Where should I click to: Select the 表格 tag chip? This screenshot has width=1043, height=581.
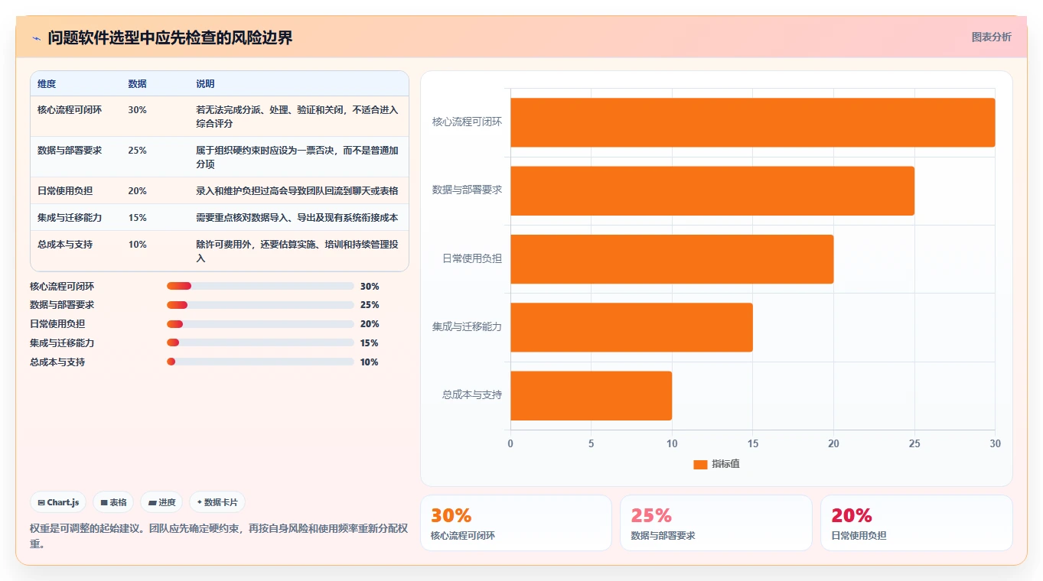113,502
